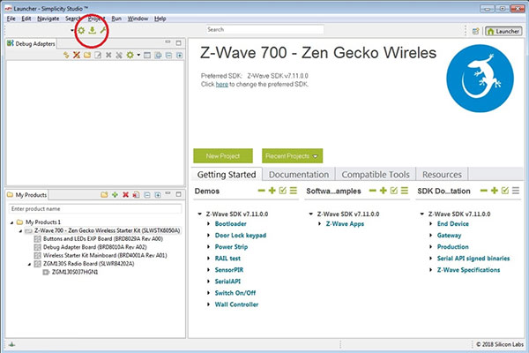Open settings with the gear toolbar icon

click(x=81, y=30)
